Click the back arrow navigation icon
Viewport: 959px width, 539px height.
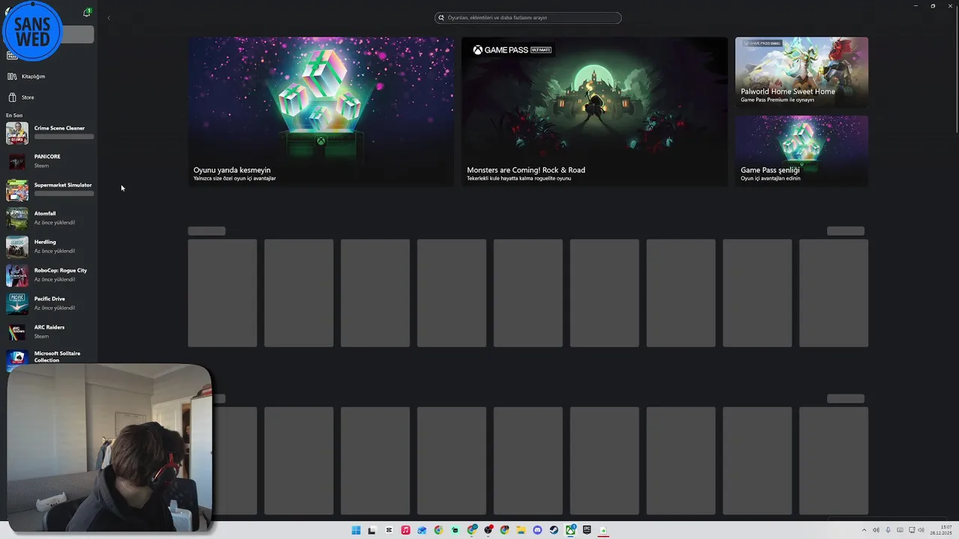109,18
